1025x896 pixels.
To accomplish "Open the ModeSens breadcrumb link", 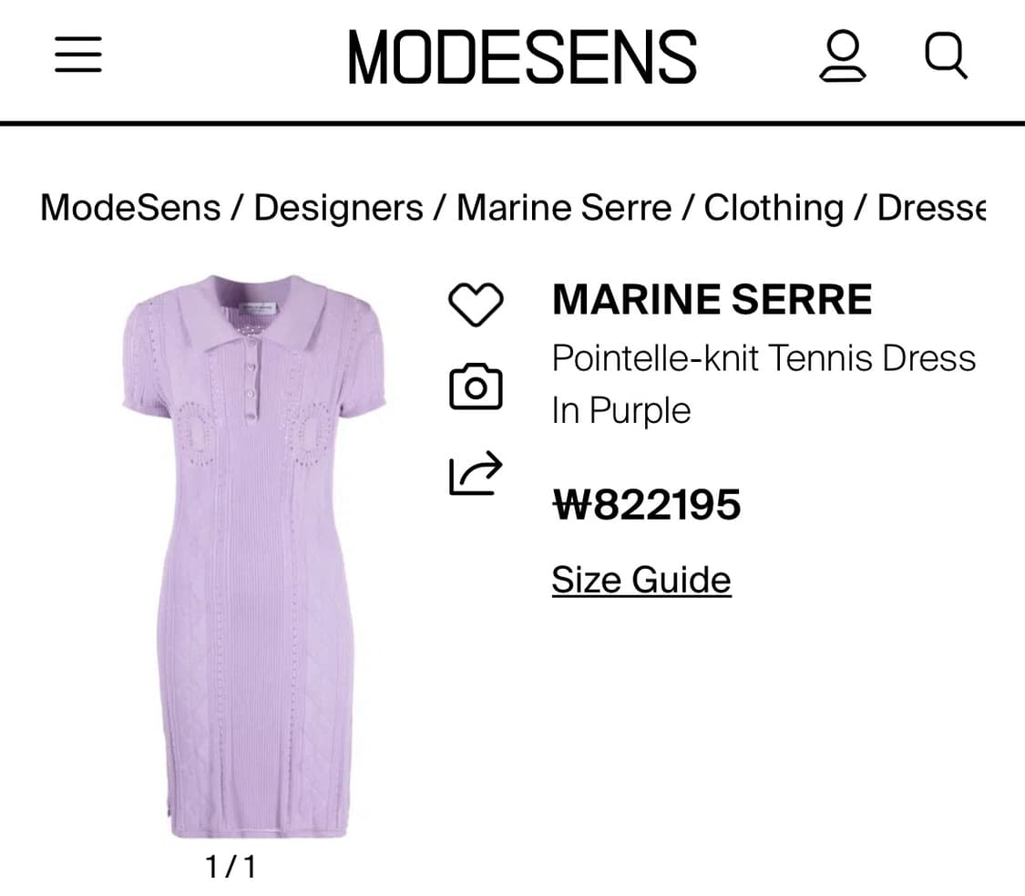I will [x=130, y=208].
